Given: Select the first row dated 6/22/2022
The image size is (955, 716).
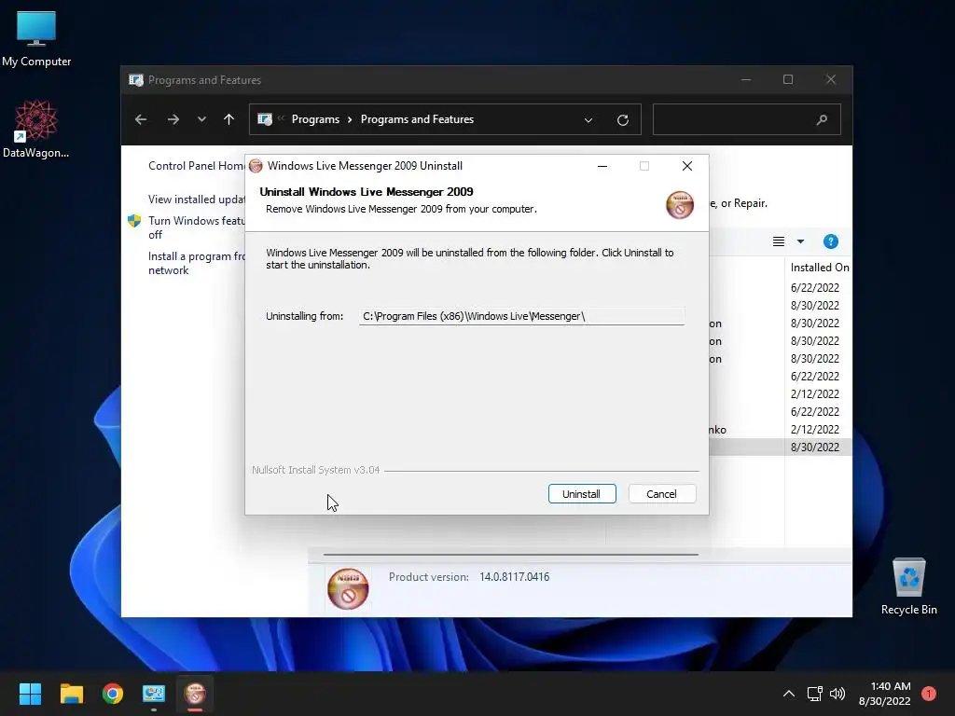Looking at the screenshot, I should pyautogui.click(x=781, y=287).
